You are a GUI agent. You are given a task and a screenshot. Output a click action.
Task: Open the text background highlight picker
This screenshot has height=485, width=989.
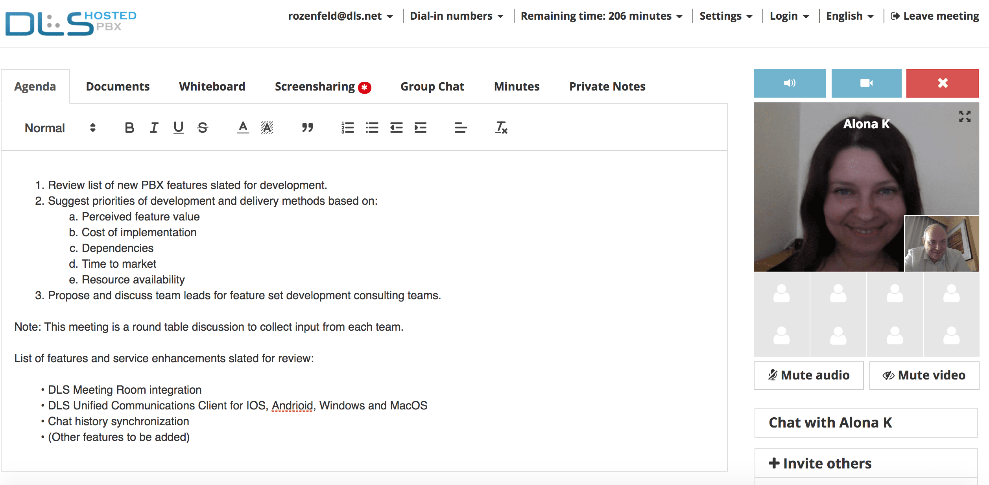click(x=267, y=128)
